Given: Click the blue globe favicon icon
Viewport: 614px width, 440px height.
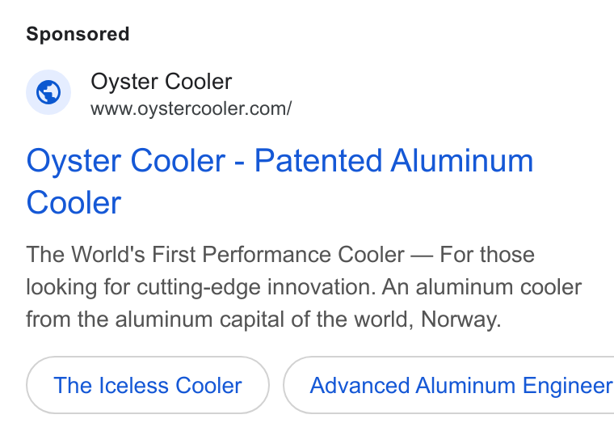Looking at the screenshot, I should (x=48, y=92).
